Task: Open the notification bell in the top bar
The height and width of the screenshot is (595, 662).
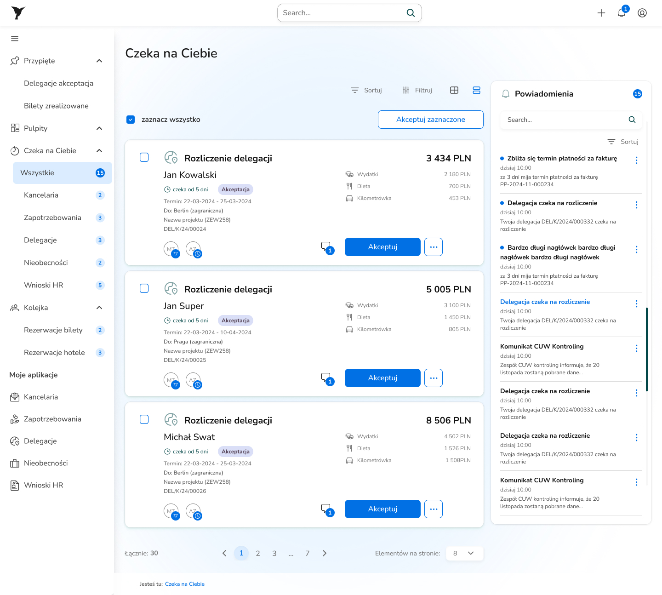Action: [x=622, y=13]
